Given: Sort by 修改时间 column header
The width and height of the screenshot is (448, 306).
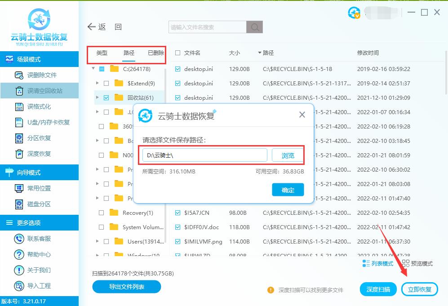Looking at the screenshot, I should [x=368, y=53].
